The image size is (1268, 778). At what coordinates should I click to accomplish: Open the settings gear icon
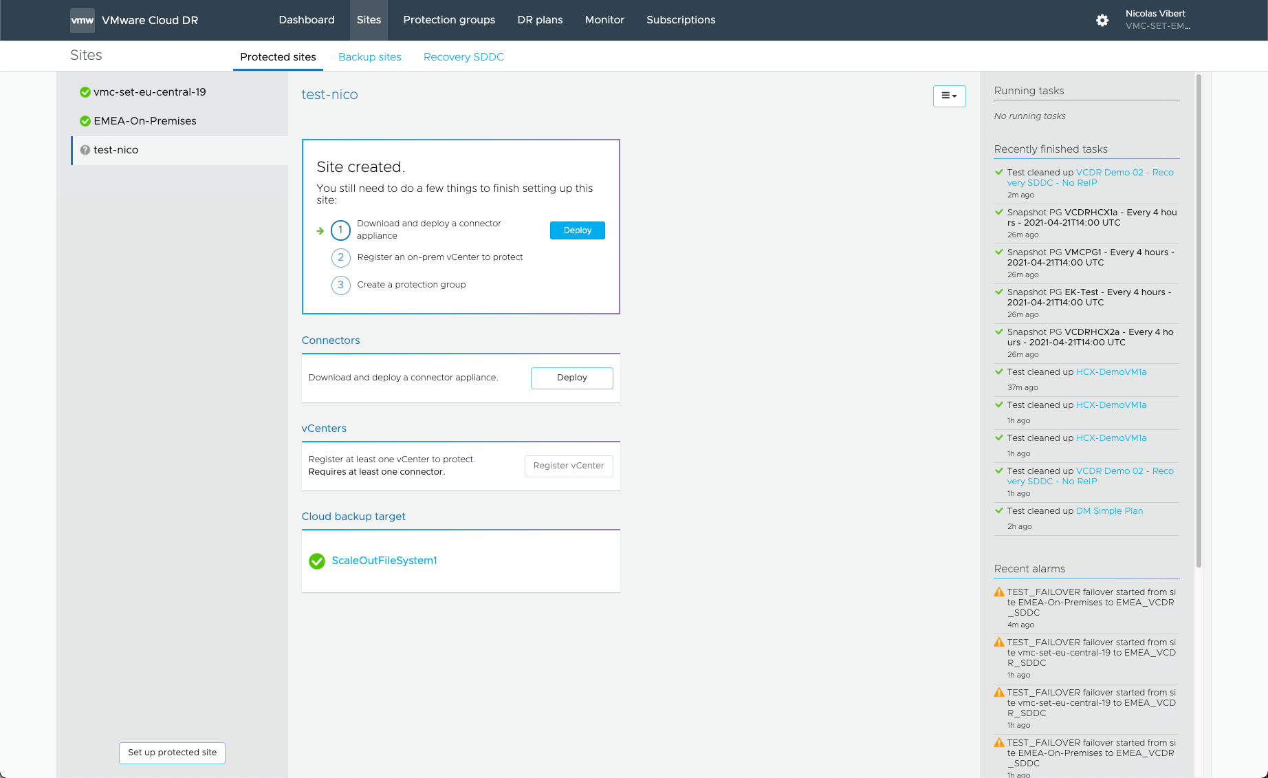click(x=1102, y=21)
